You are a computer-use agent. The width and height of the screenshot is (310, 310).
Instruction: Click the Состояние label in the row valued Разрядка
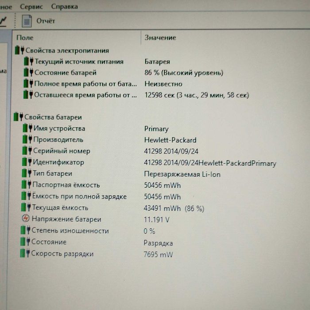[49, 242]
